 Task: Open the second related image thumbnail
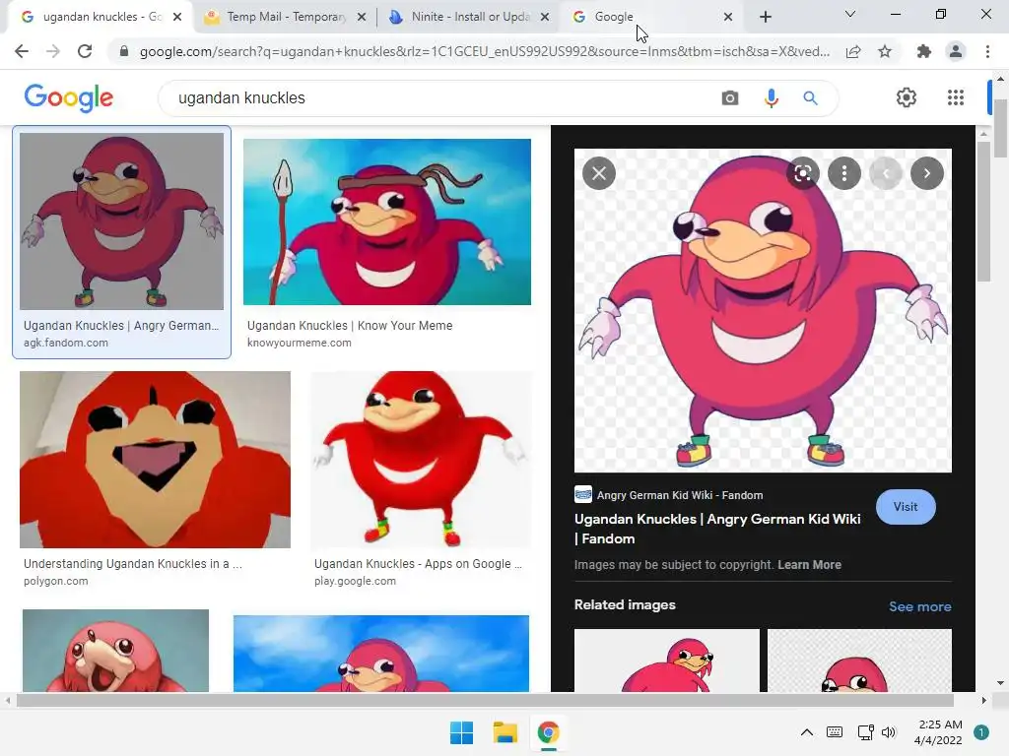point(859,661)
